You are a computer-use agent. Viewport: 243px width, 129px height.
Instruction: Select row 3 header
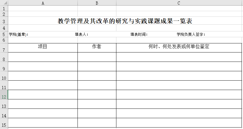[x=4, y=21]
